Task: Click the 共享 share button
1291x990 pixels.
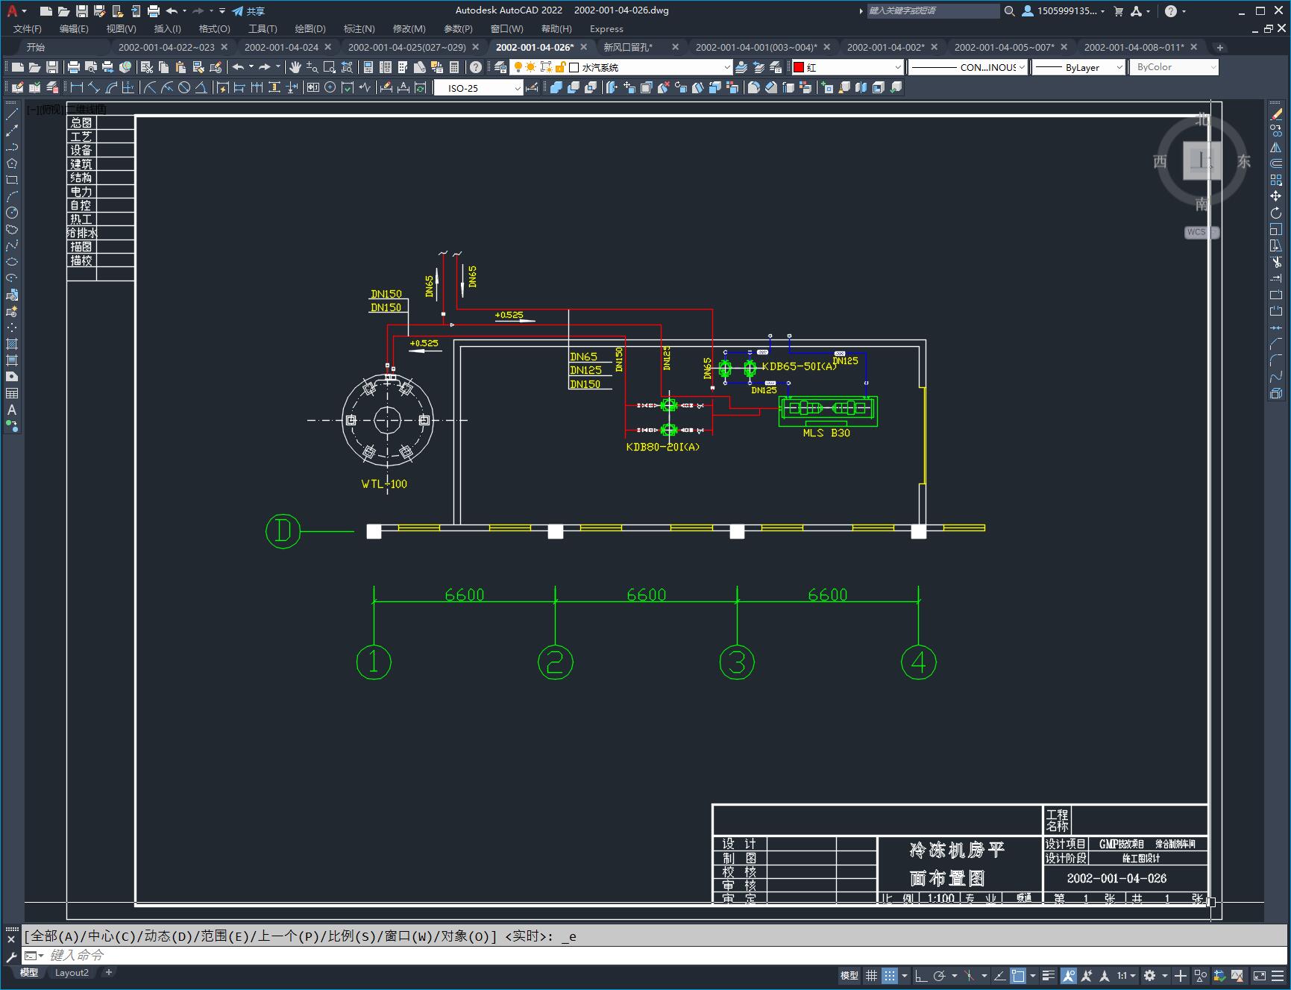Action: tap(248, 10)
